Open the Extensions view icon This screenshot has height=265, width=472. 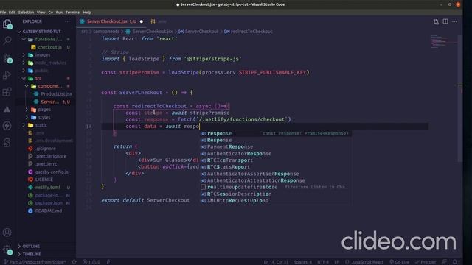tap(7, 91)
